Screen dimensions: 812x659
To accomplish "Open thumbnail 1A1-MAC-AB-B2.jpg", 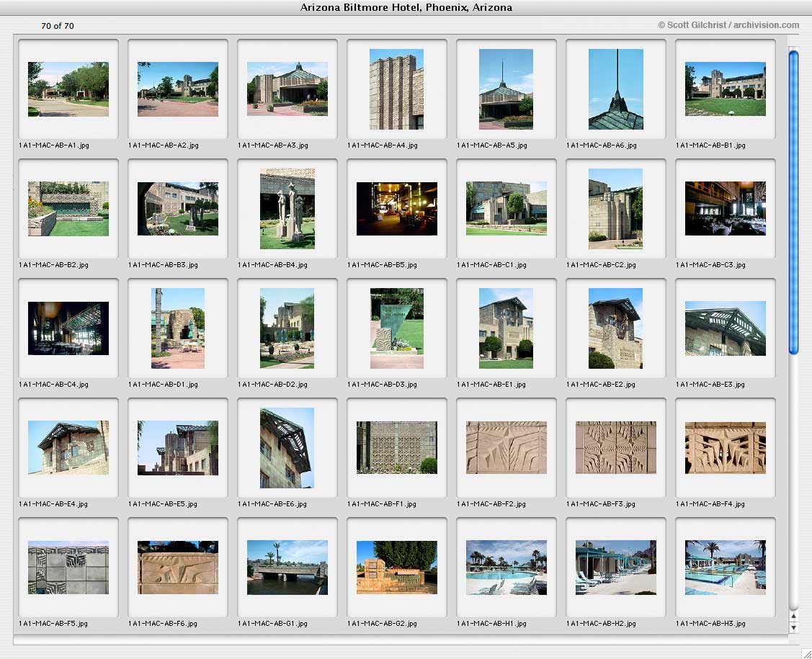I will point(68,209).
